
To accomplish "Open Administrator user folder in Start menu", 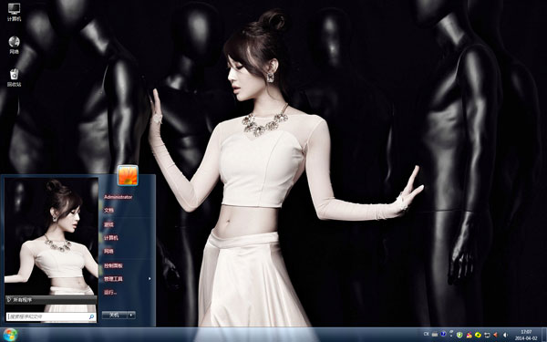I will tap(118, 197).
